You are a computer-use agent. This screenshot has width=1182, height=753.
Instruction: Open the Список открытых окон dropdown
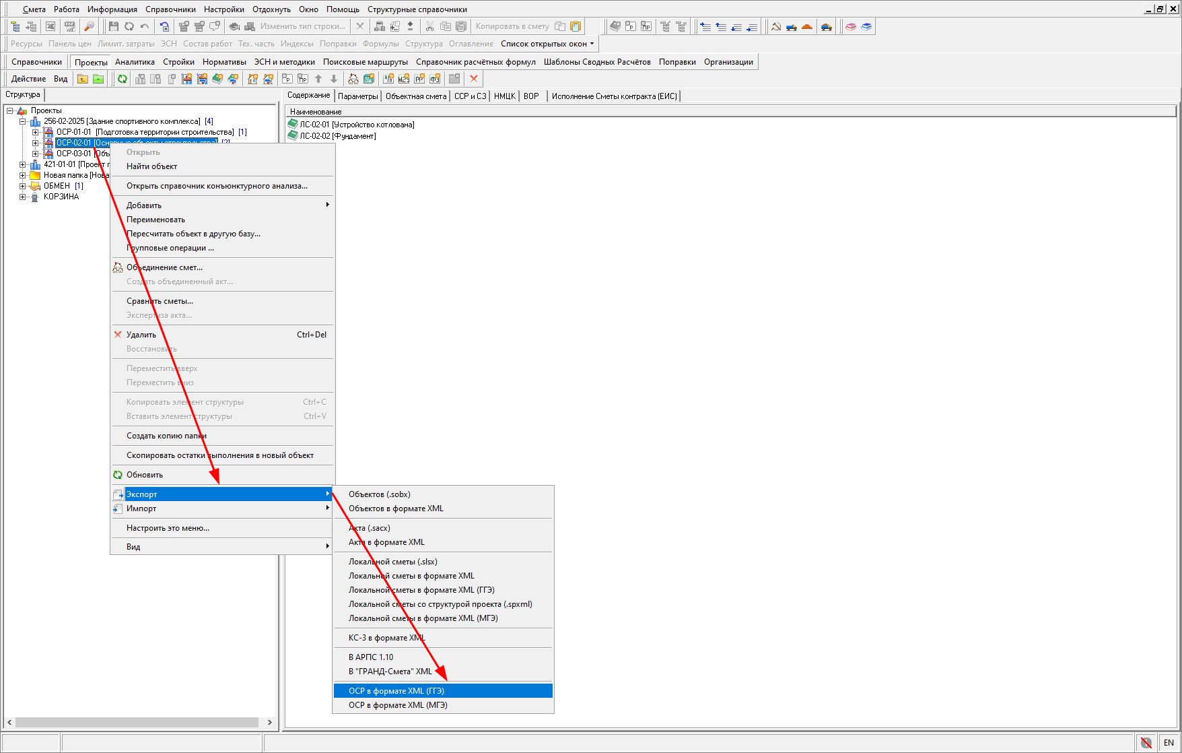point(547,44)
